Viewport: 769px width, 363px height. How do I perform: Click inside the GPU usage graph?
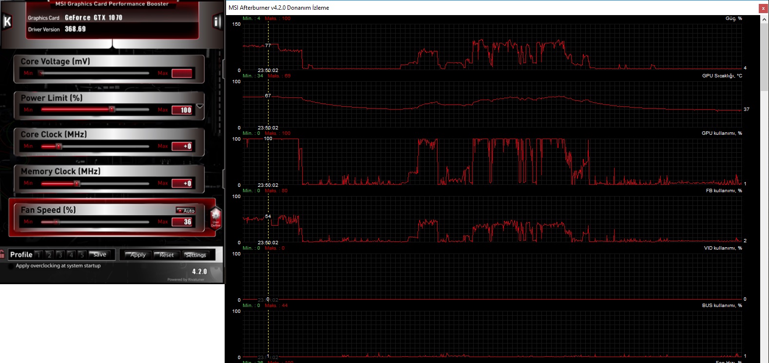tap(492, 162)
